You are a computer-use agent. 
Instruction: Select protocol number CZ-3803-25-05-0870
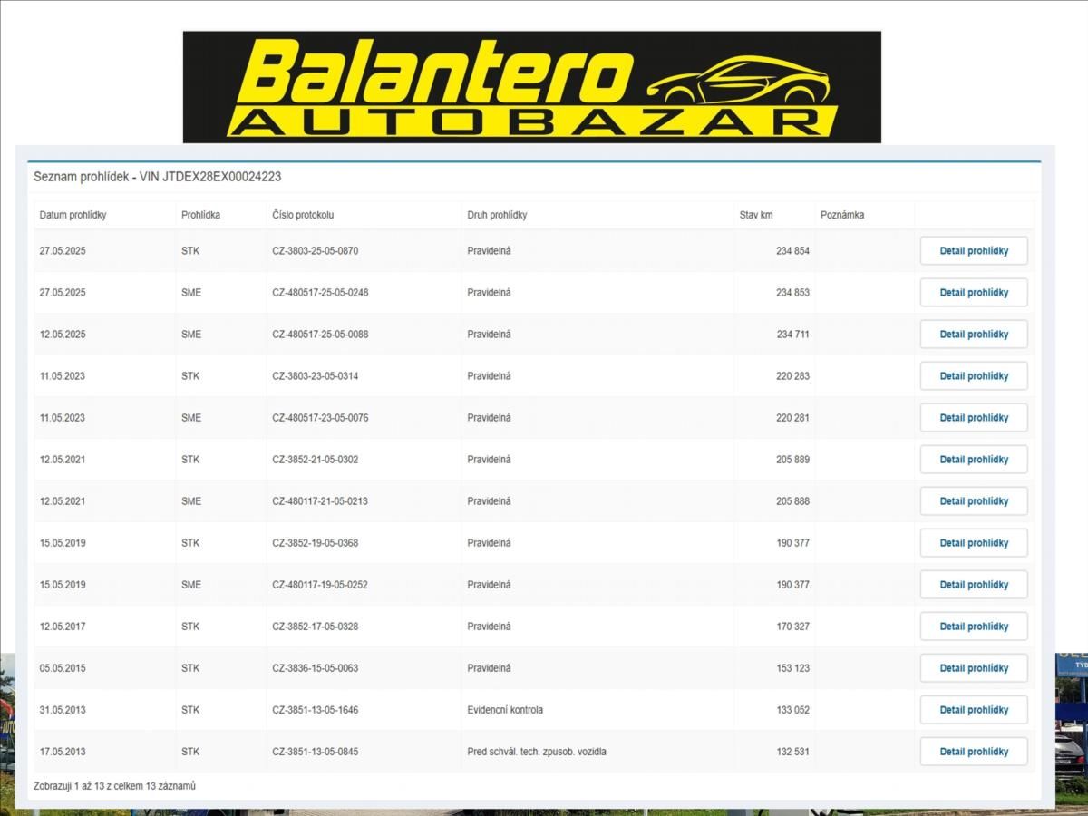pyautogui.click(x=315, y=250)
